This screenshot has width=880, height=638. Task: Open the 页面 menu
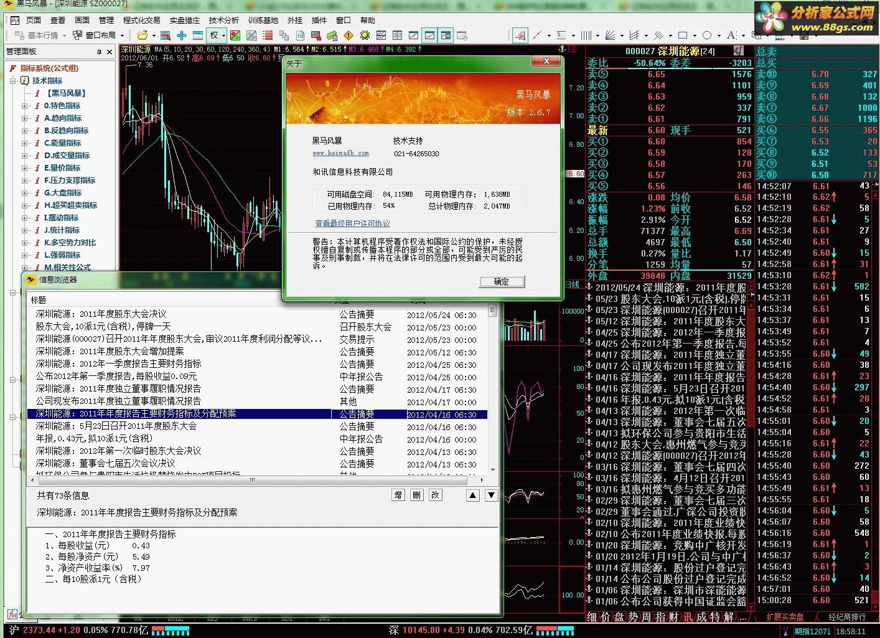(34, 21)
